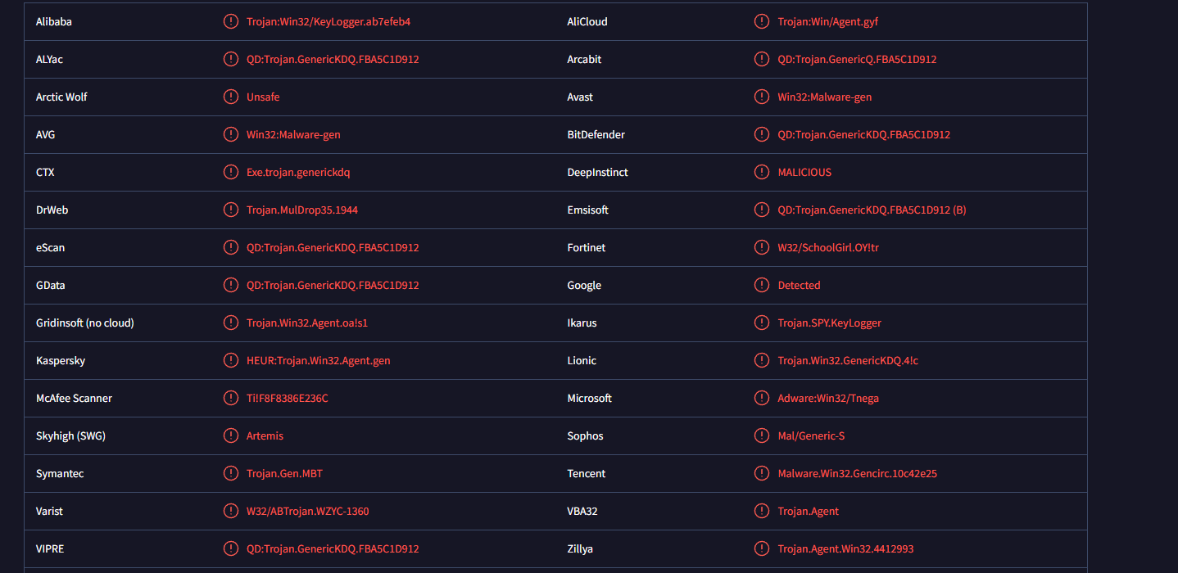
Task: Click the warning icon in the CTX row
Action: coord(231,172)
